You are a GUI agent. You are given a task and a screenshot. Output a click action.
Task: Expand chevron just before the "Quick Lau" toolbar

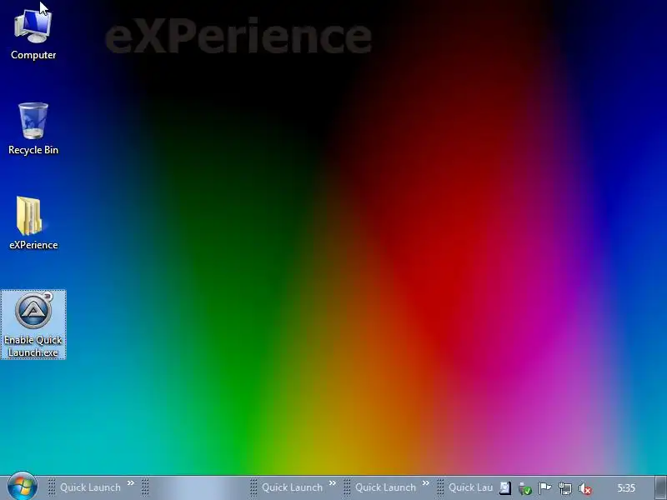(426, 483)
